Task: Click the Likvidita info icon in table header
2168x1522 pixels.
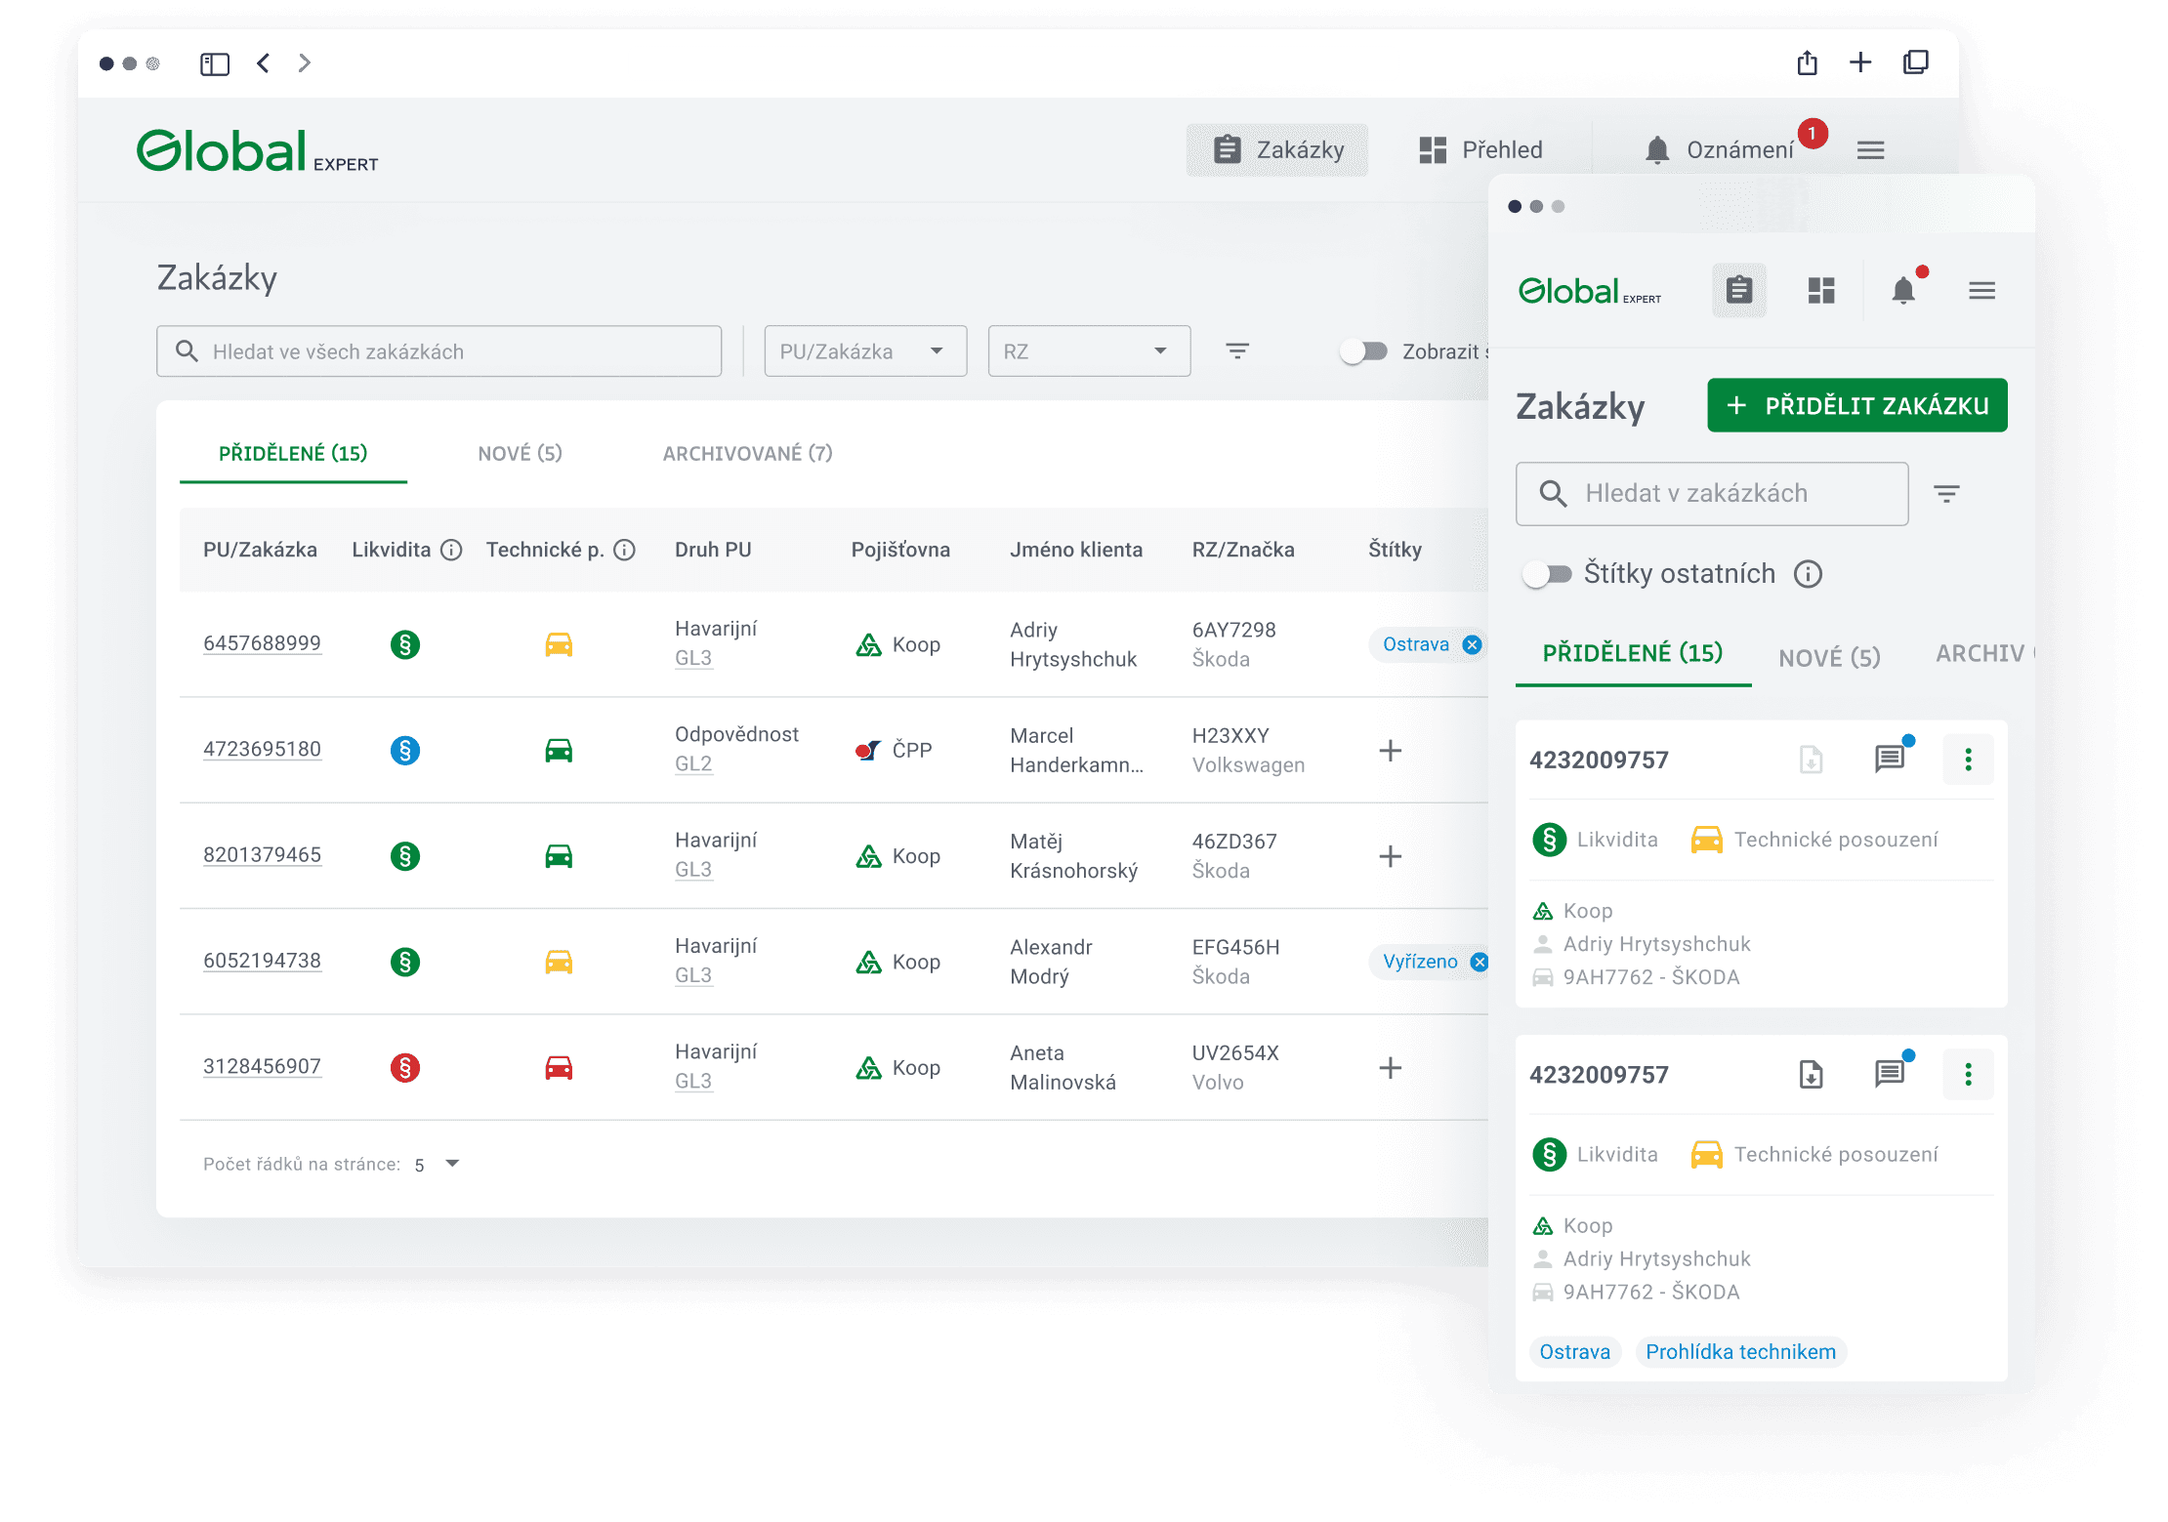Action: point(451,550)
